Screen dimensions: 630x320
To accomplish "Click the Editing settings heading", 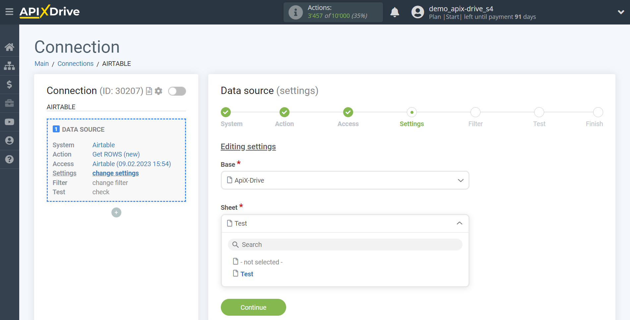I will (248, 147).
